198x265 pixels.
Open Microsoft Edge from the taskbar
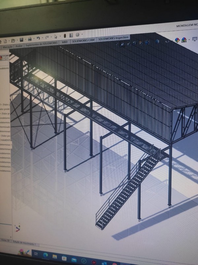coord(46,255)
